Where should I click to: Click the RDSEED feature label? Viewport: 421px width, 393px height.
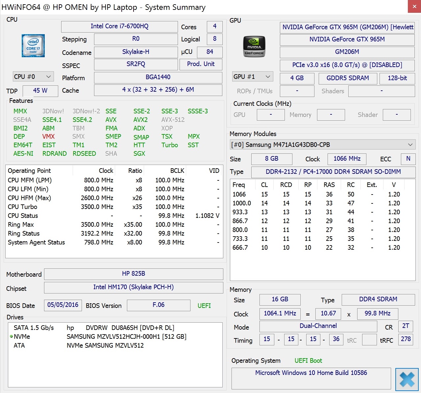84,153
